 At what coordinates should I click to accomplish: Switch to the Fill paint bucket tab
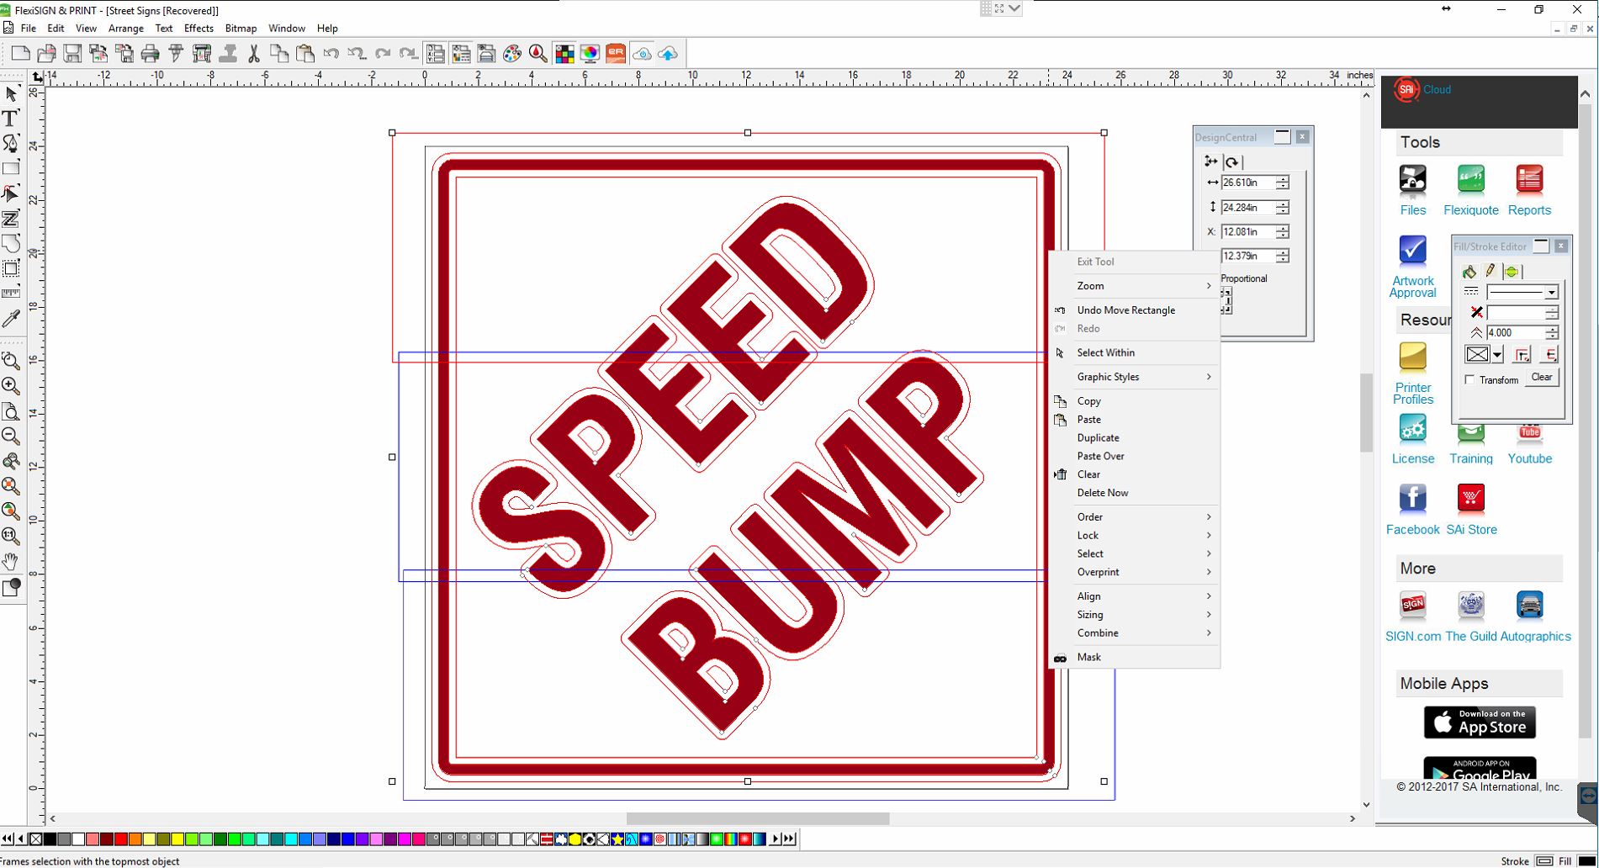coord(1469,271)
